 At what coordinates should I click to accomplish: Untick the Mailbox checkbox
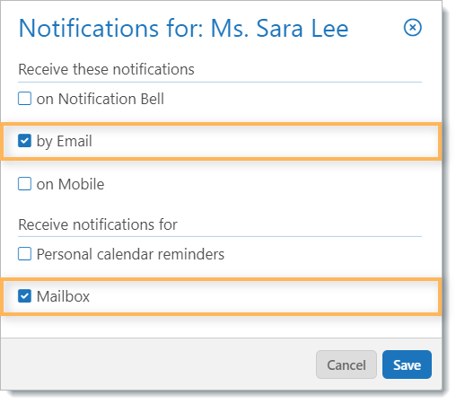point(24,296)
